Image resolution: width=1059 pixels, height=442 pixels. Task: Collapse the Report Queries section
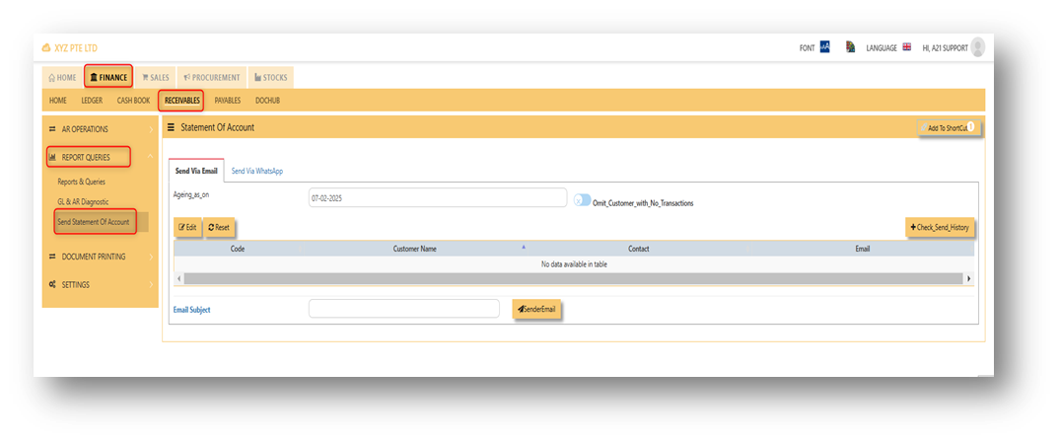[x=100, y=157]
